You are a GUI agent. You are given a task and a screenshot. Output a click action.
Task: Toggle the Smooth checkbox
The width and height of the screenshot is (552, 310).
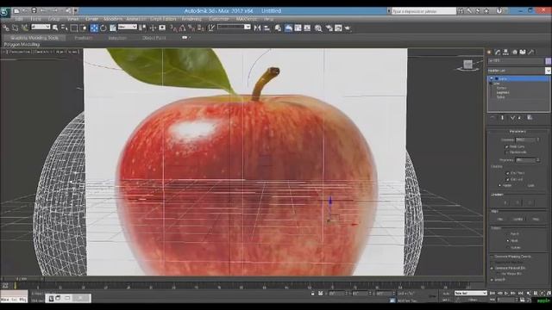[492, 280]
